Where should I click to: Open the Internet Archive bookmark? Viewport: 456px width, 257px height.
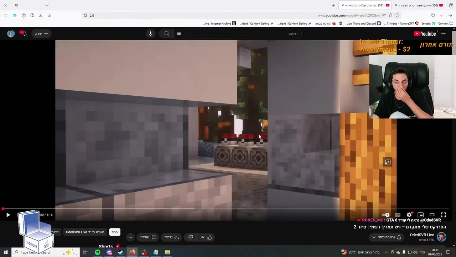[219, 24]
